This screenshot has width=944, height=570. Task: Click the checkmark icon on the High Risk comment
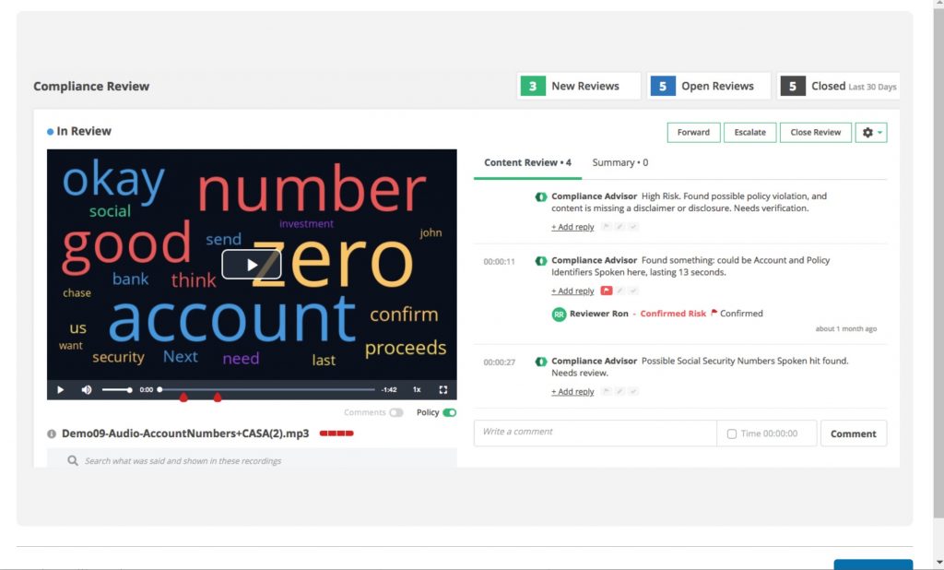(x=632, y=227)
